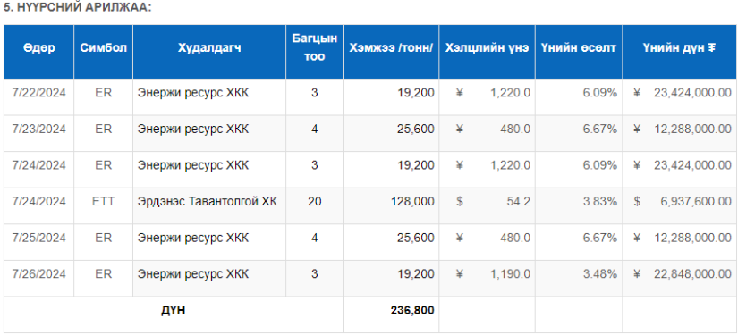Click the Хэмжээ /тонн/ column header
Image resolution: width=738 pixels, height=335 pixels.
pyautogui.click(x=391, y=52)
